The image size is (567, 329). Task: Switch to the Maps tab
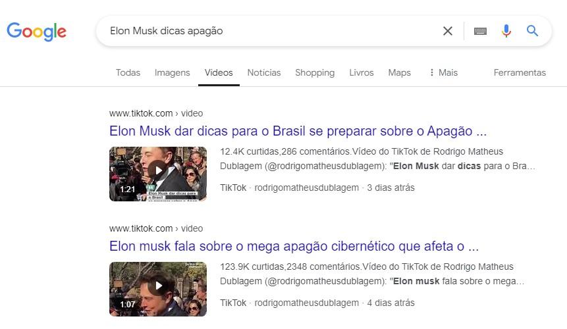(400, 72)
